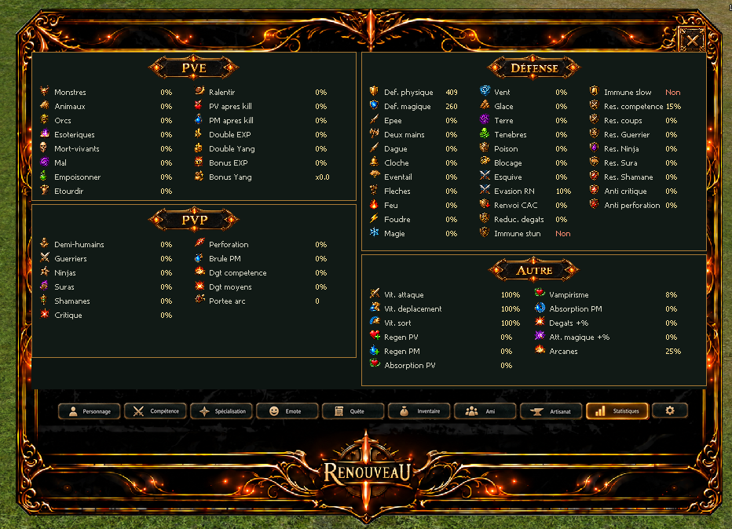This screenshot has width=732, height=529.
Task: Click the Def. physique shield icon
Action: click(374, 91)
